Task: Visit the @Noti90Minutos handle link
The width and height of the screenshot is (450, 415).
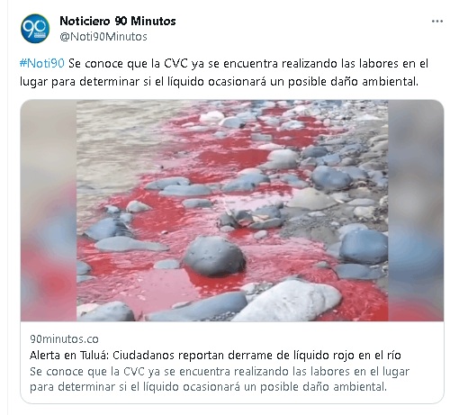Action: click(103, 37)
